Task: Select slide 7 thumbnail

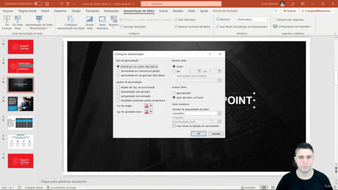Action: (21, 161)
